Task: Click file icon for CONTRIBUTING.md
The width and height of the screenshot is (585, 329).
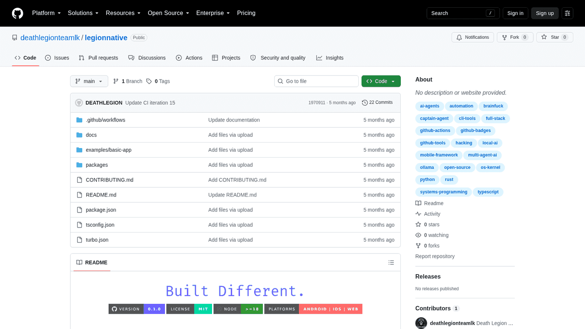Action: [x=80, y=180]
